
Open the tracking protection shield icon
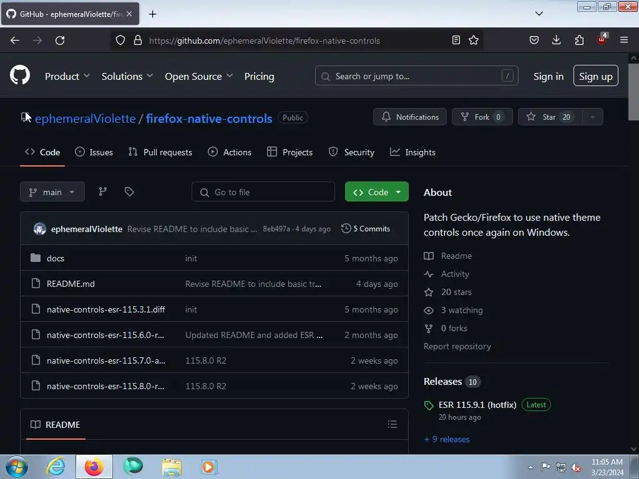[x=120, y=41]
